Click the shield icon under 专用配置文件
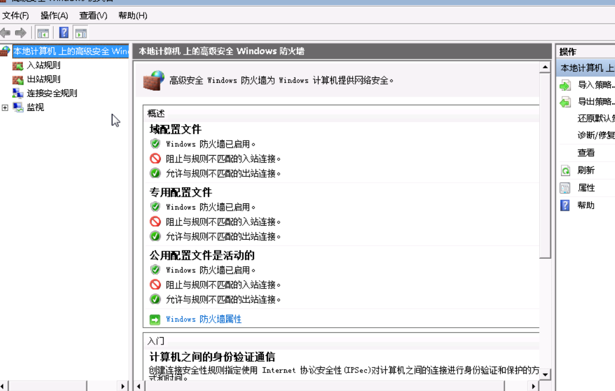This screenshot has width=615, height=391. click(x=155, y=207)
